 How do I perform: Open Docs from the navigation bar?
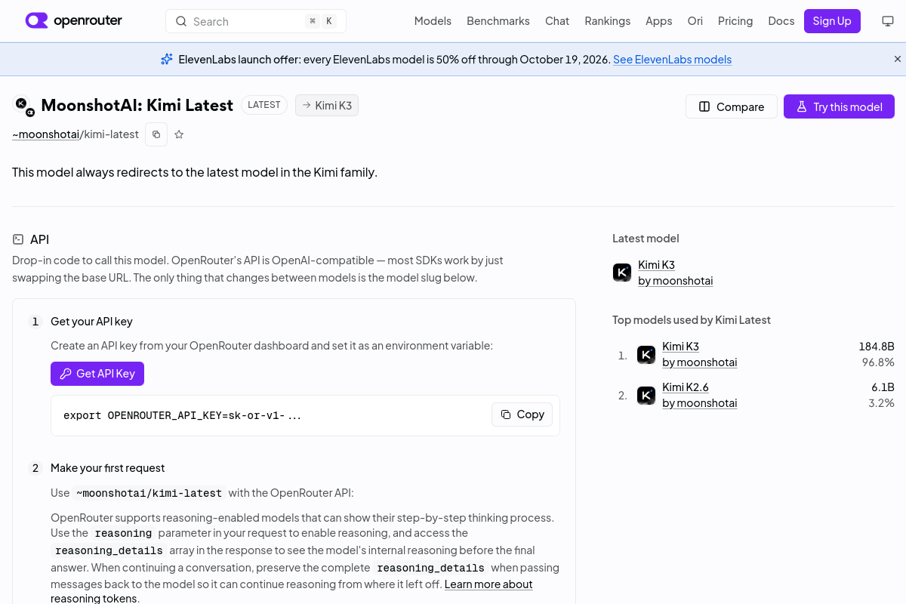781,21
